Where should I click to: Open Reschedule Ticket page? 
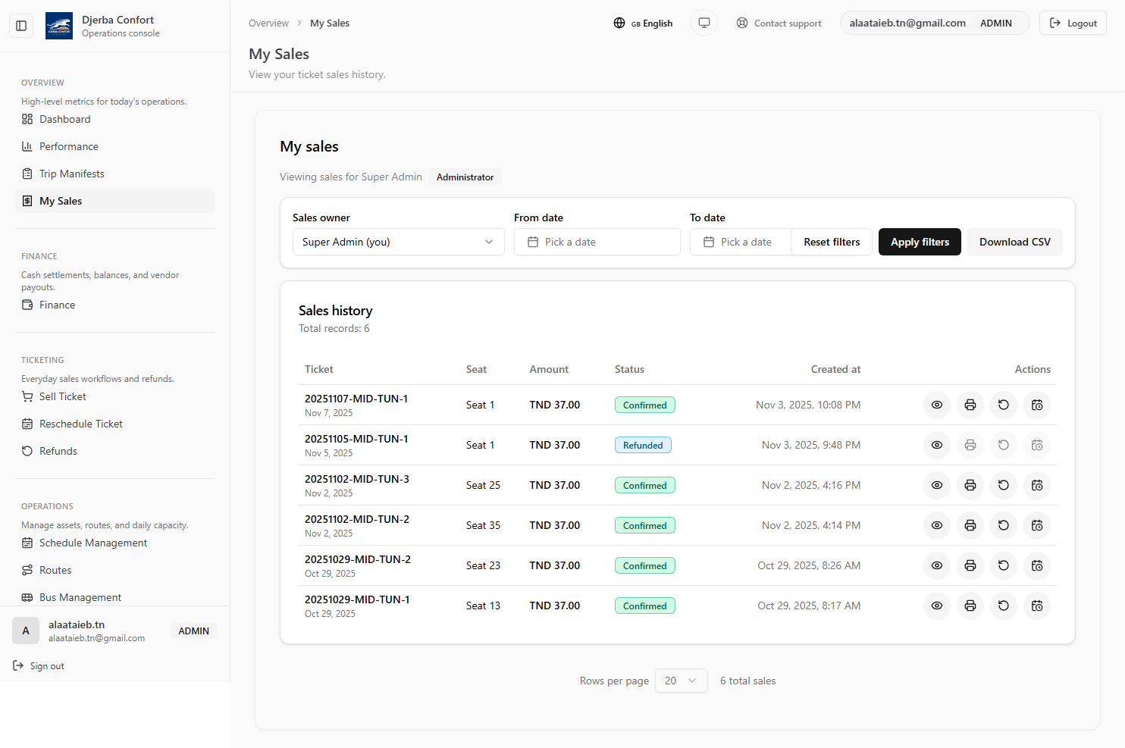114,424
